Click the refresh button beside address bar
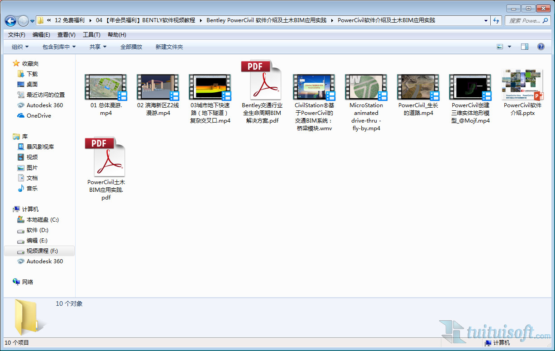The width and height of the screenshot is (555, 351). tap(496, 21)
